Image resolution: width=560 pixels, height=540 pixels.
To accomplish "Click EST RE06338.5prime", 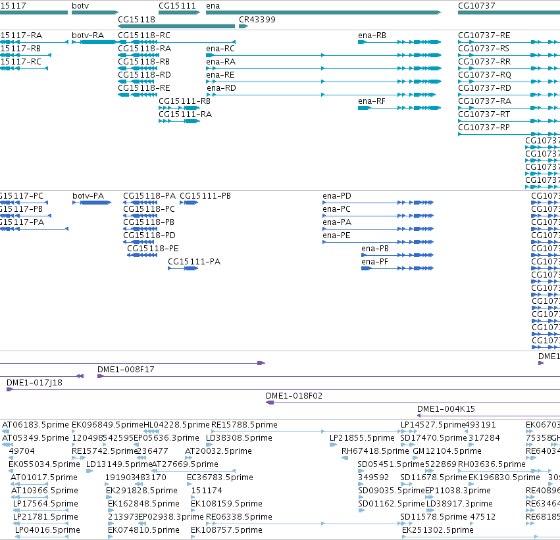I will 239,517.
